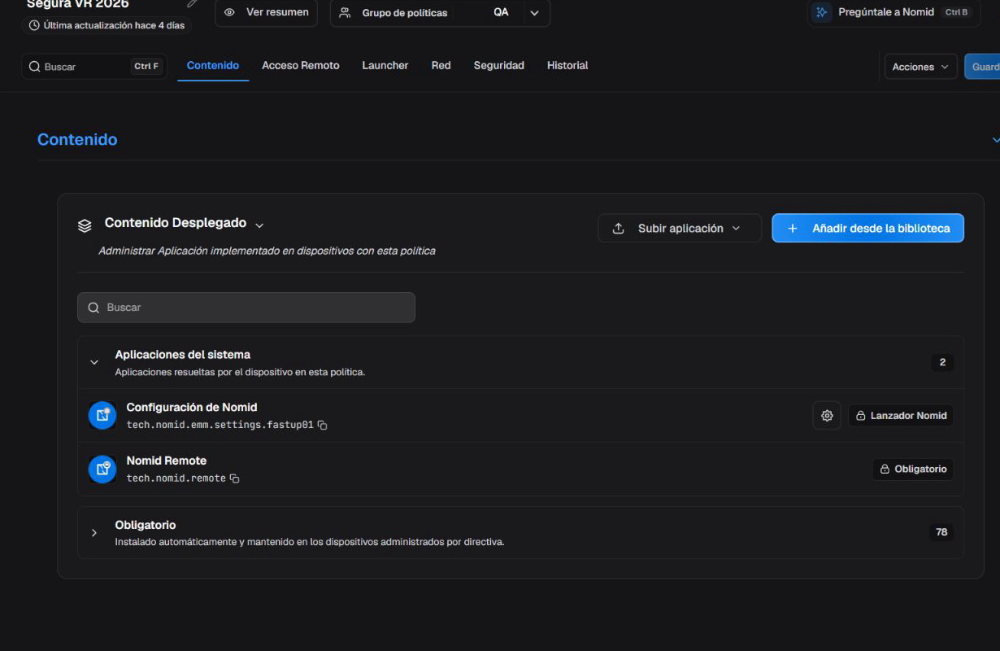Image resolution: width=1000 pixels, height=651 pixels.
Task: Click the count badge 78
Action: 941,532
